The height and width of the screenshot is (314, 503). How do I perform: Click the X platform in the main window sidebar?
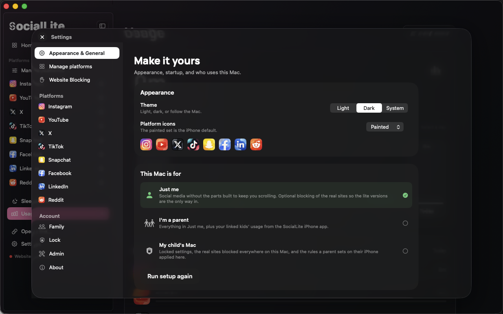click(20, 112)
